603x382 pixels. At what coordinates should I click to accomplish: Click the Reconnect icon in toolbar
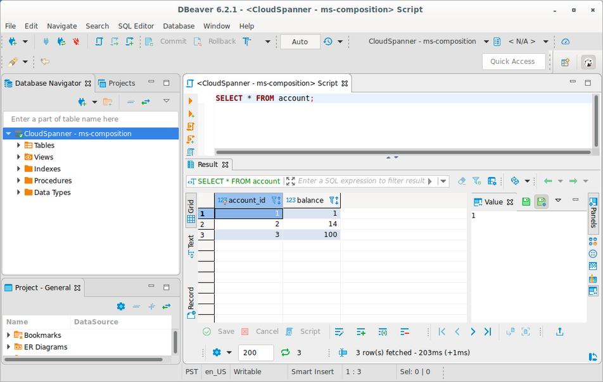coord(61,42)
